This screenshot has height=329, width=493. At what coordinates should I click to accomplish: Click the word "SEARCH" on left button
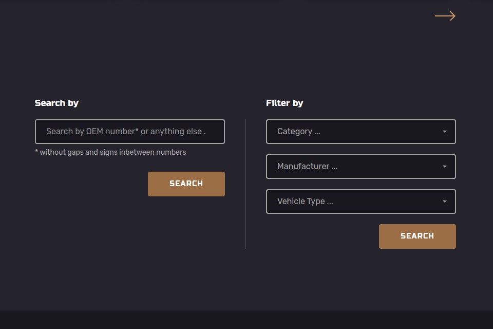[x=186, y=184]
